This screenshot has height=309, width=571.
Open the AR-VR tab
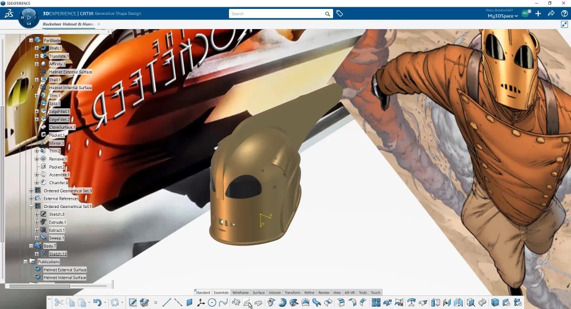click(350, 292)
